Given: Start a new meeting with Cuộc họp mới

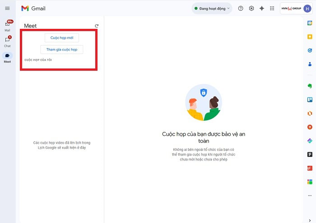Looking at the screenshot, I should (61, 38).
